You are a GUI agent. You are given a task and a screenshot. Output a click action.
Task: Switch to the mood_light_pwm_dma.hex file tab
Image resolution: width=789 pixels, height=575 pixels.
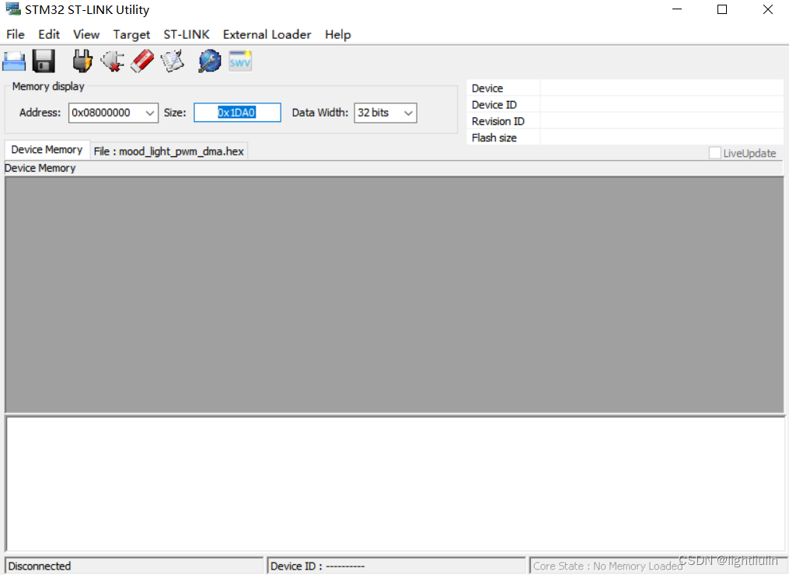pyautogui.click(x=169, y=152)
